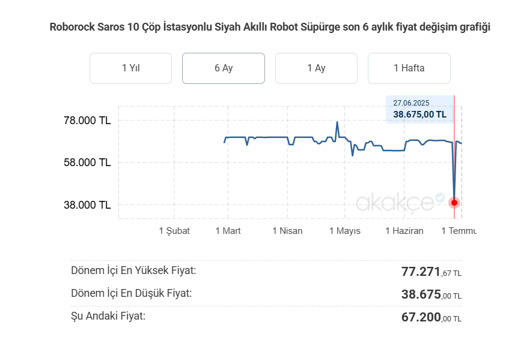Click the akakçe watermark checkmark icon
Viewport: 509px width, 340px height.
[440, 197]
